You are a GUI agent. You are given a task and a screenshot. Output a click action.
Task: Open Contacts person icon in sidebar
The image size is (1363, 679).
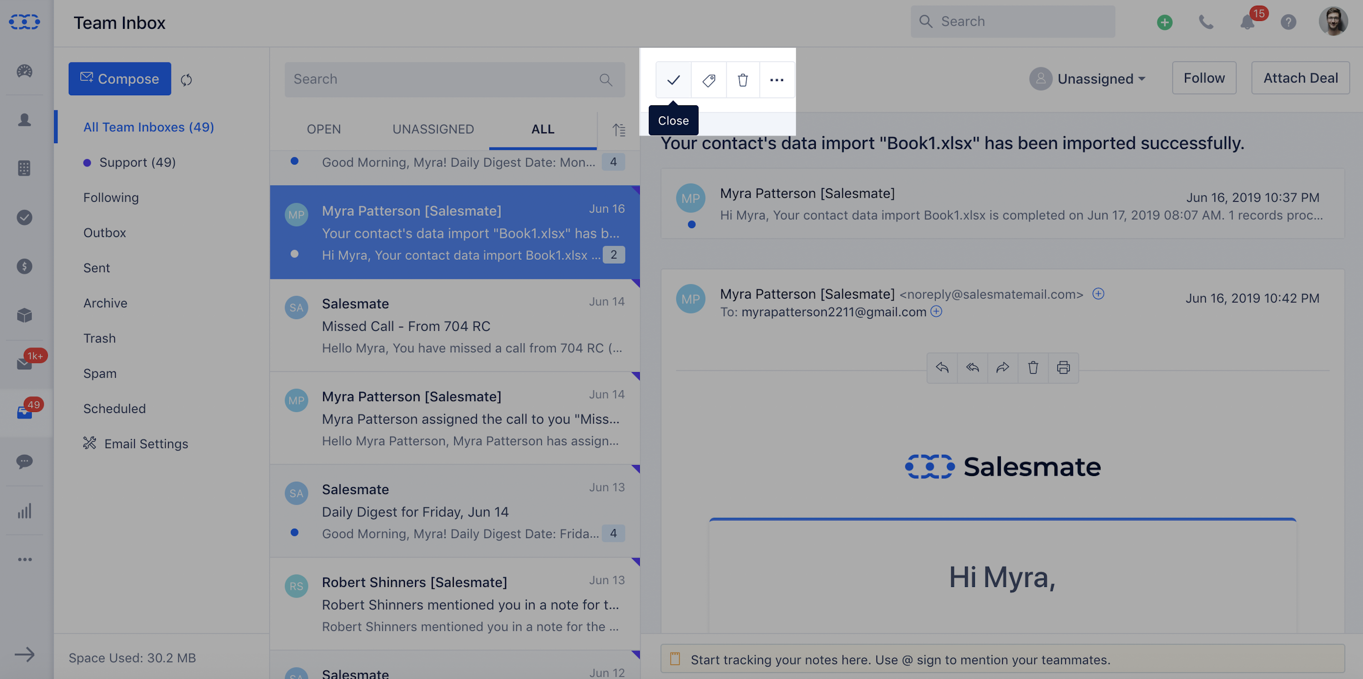tap(24, 120)
